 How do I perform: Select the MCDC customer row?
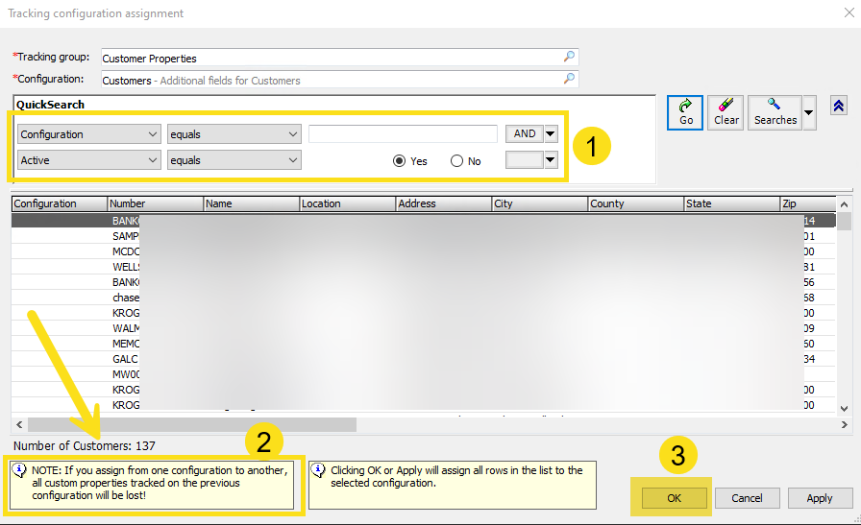[x=424, y=251]
